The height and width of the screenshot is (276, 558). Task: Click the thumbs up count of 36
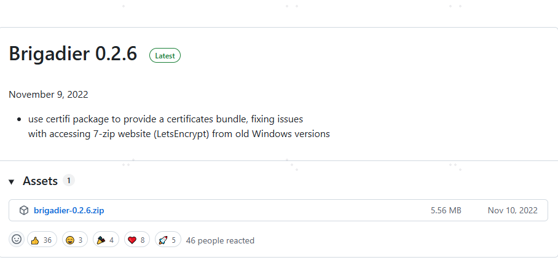[47, 240]
